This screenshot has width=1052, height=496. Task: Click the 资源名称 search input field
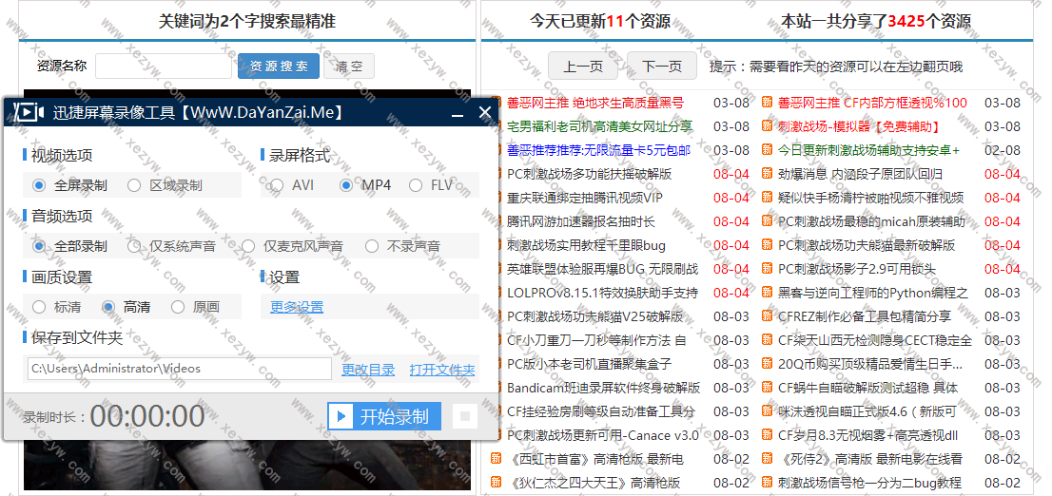(x=163, y=66)
